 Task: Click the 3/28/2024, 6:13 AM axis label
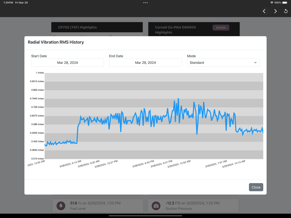click(70, 164)
